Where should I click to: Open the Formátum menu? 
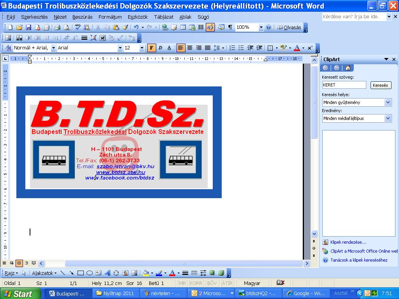(110, 17)
